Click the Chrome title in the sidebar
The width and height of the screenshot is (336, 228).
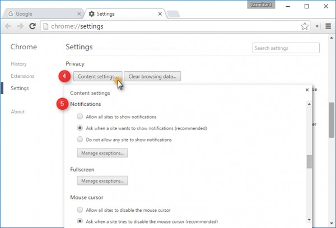[24, 46]
